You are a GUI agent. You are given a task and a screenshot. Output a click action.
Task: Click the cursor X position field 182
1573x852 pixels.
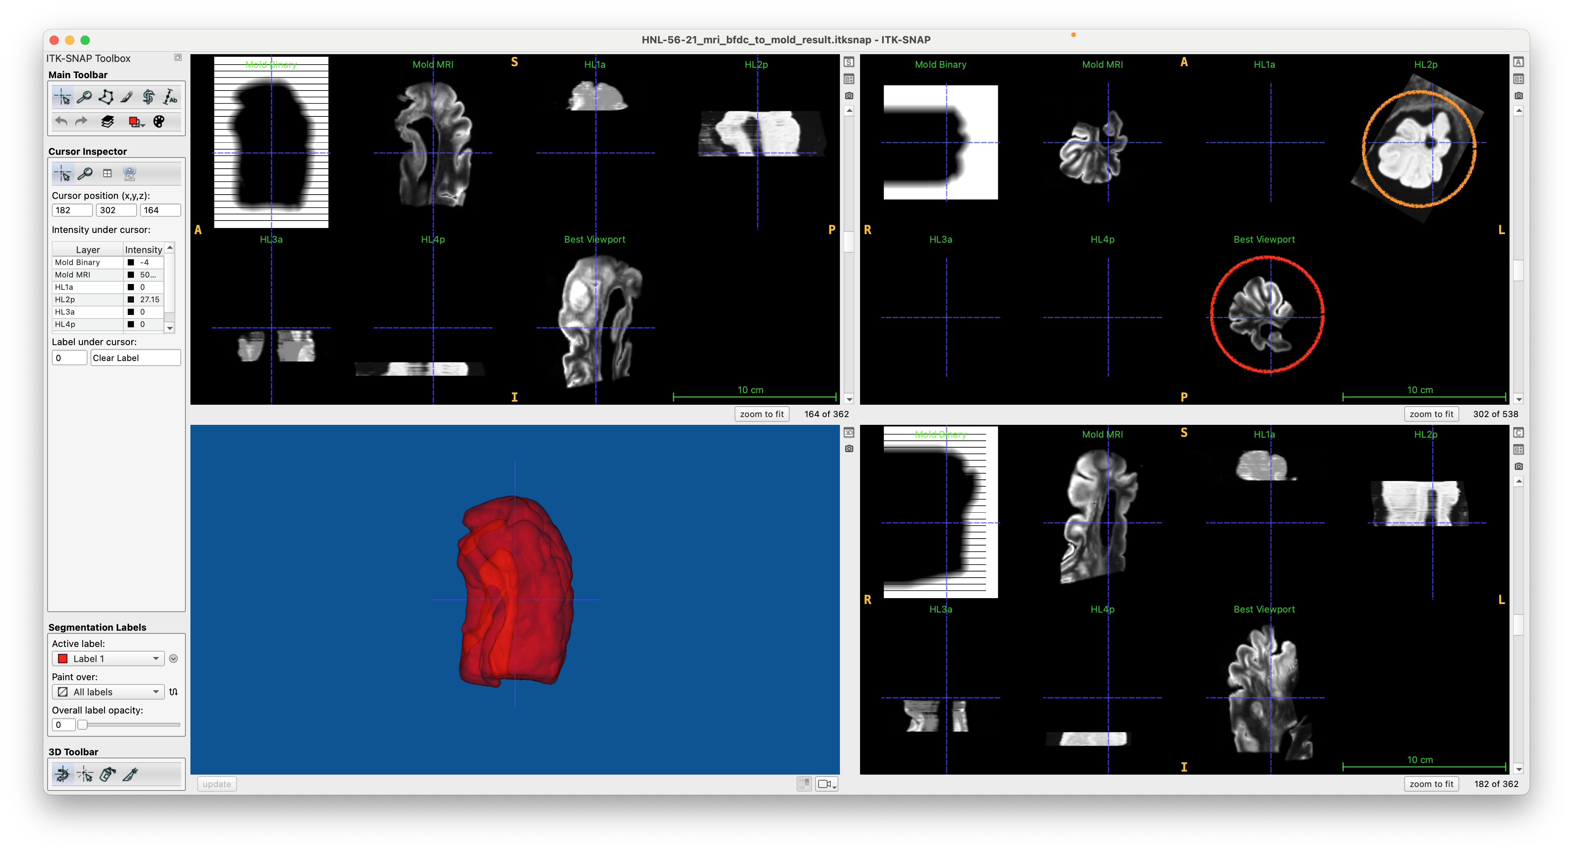pyautogui.click(x=72, y=210)
